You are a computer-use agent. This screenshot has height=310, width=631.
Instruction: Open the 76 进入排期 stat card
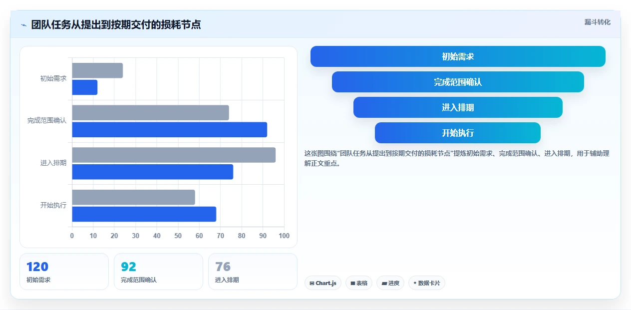point(253,272)
